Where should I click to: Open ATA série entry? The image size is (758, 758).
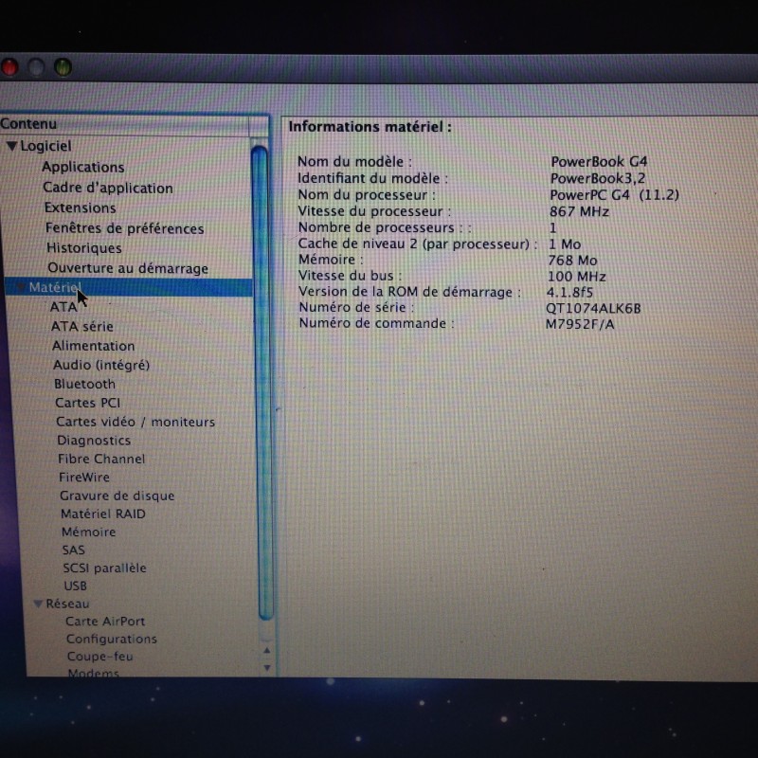click(x=82, y=326)
